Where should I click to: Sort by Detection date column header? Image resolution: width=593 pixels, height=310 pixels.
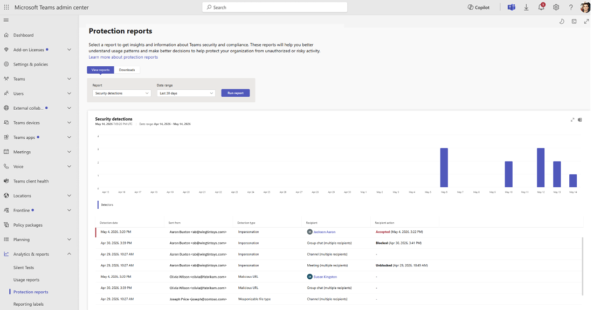(x=108, y=223)
